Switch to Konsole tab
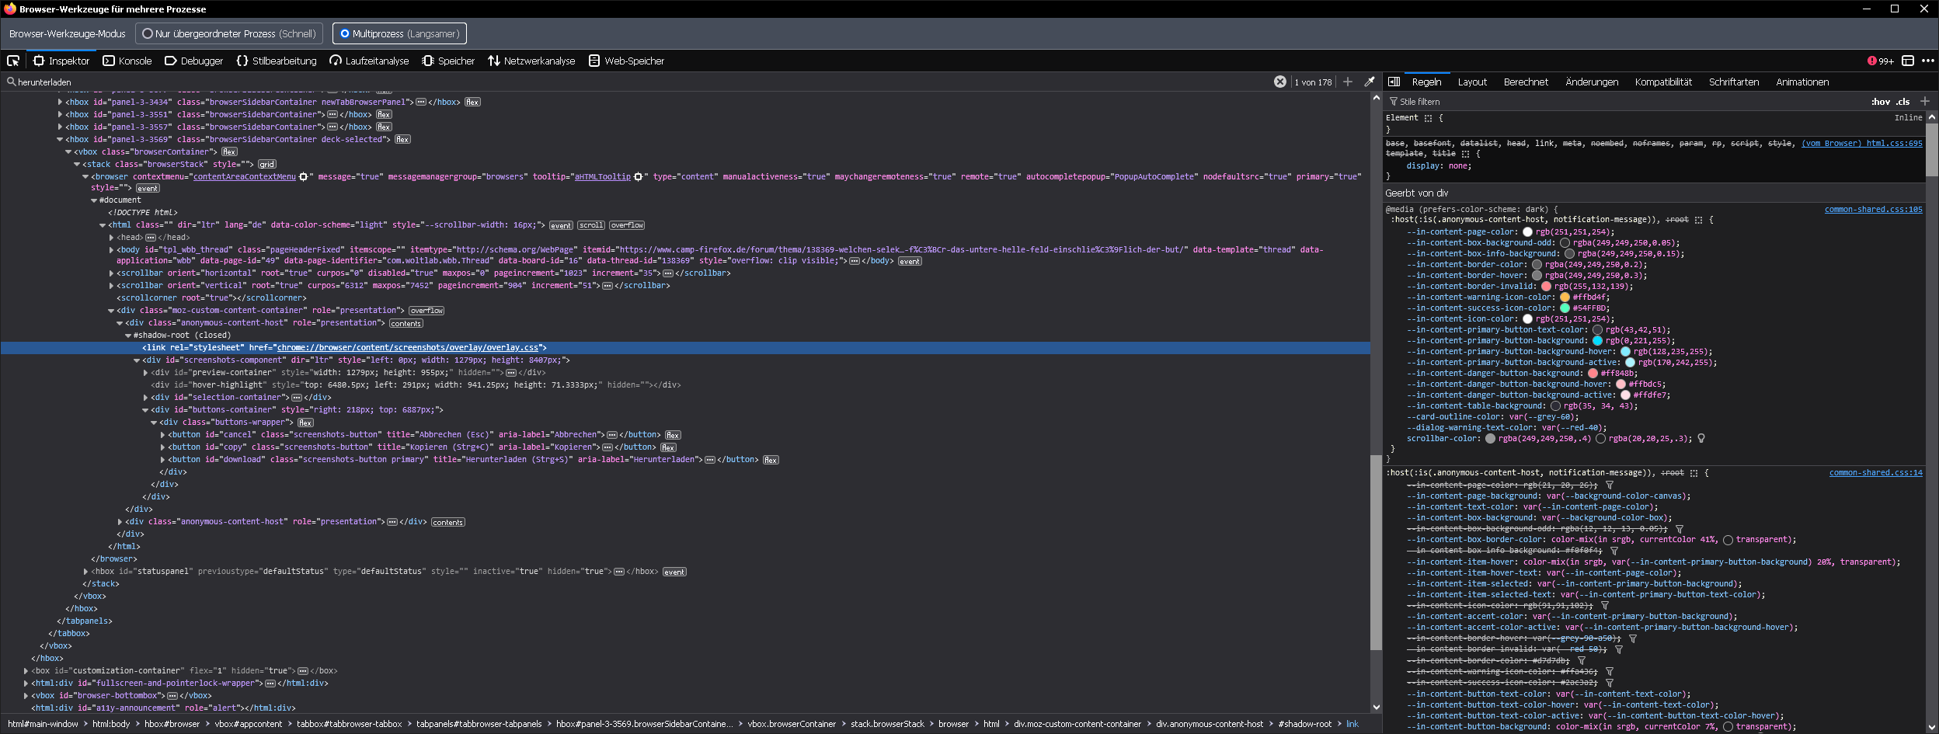Viewport: 1939px width, 734px height. pos(127,61)
